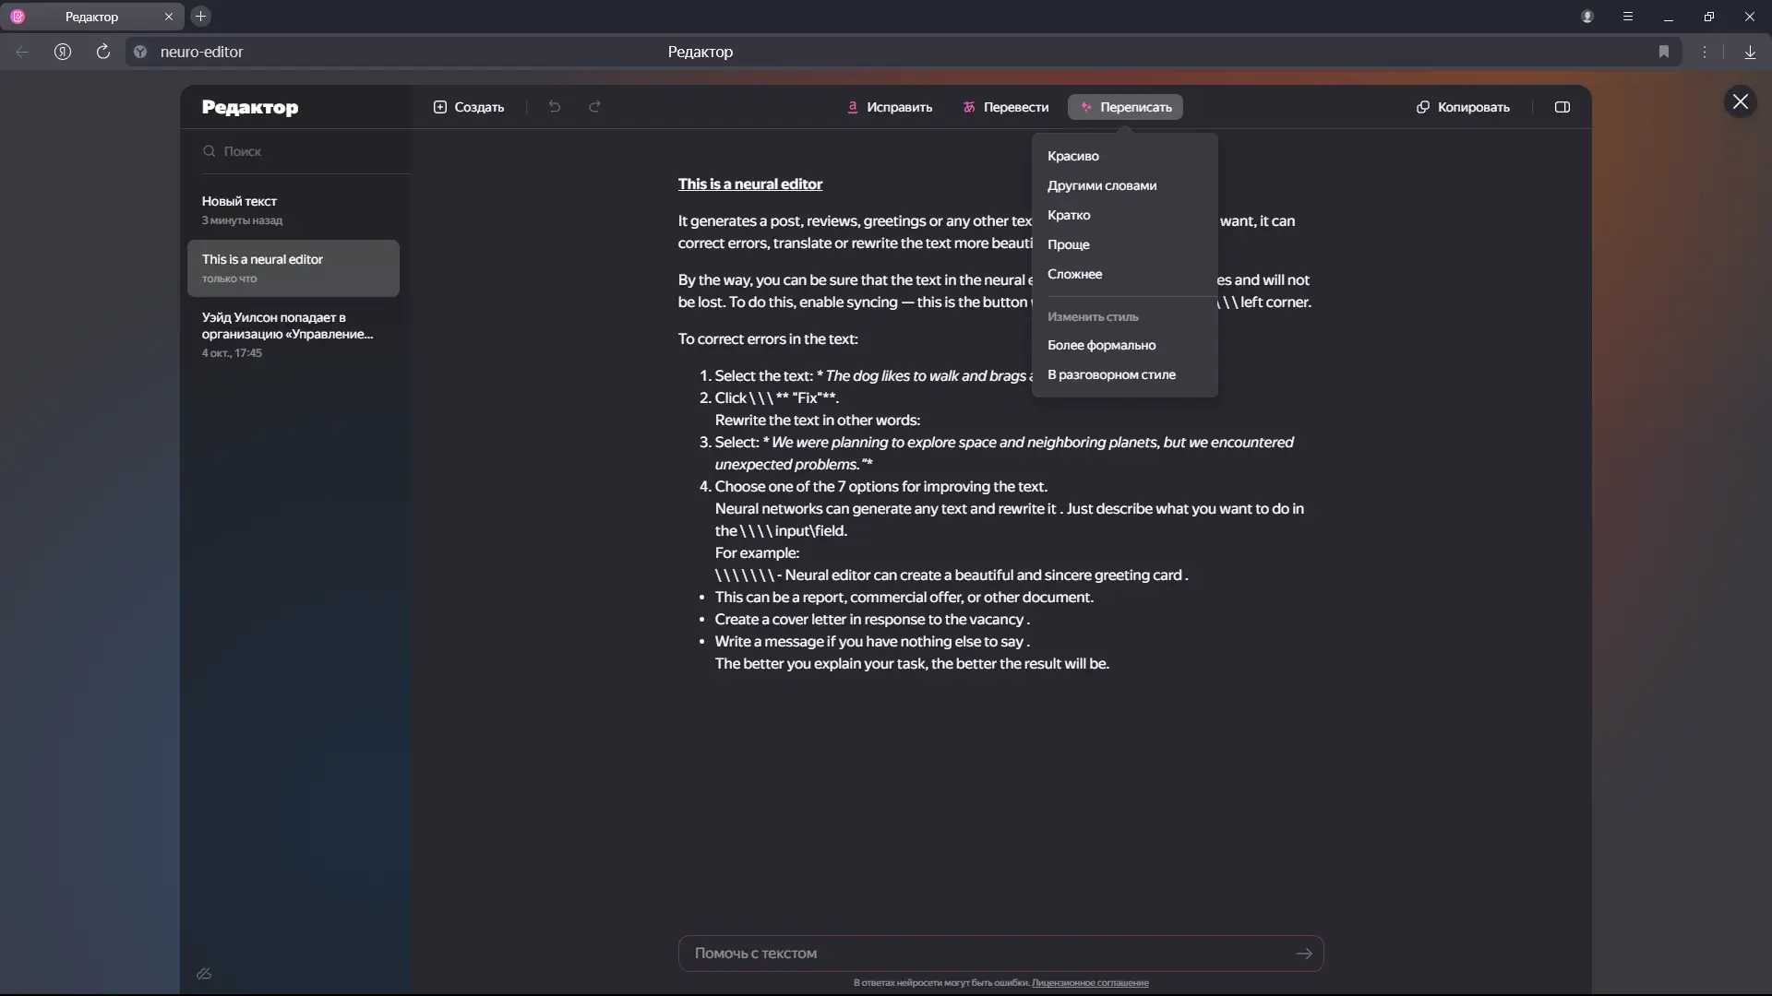Reload the page with refresh icon
This screenshot has width=1772, height=996.
(103, 52)
